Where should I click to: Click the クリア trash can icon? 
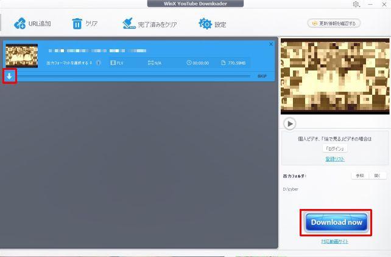(x=77, y=24)
